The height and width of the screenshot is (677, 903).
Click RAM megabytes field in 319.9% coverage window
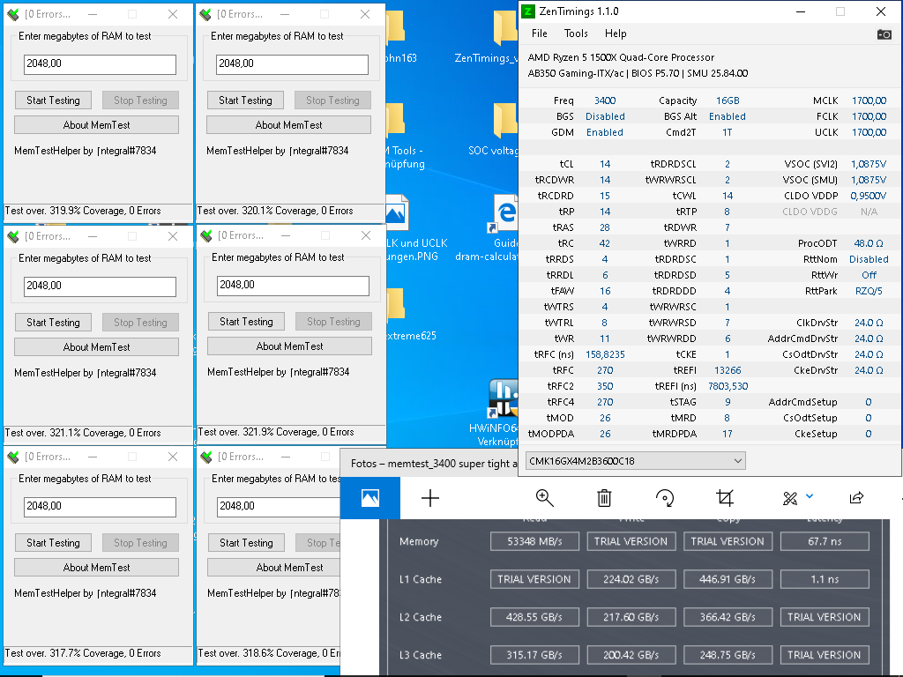100,63
